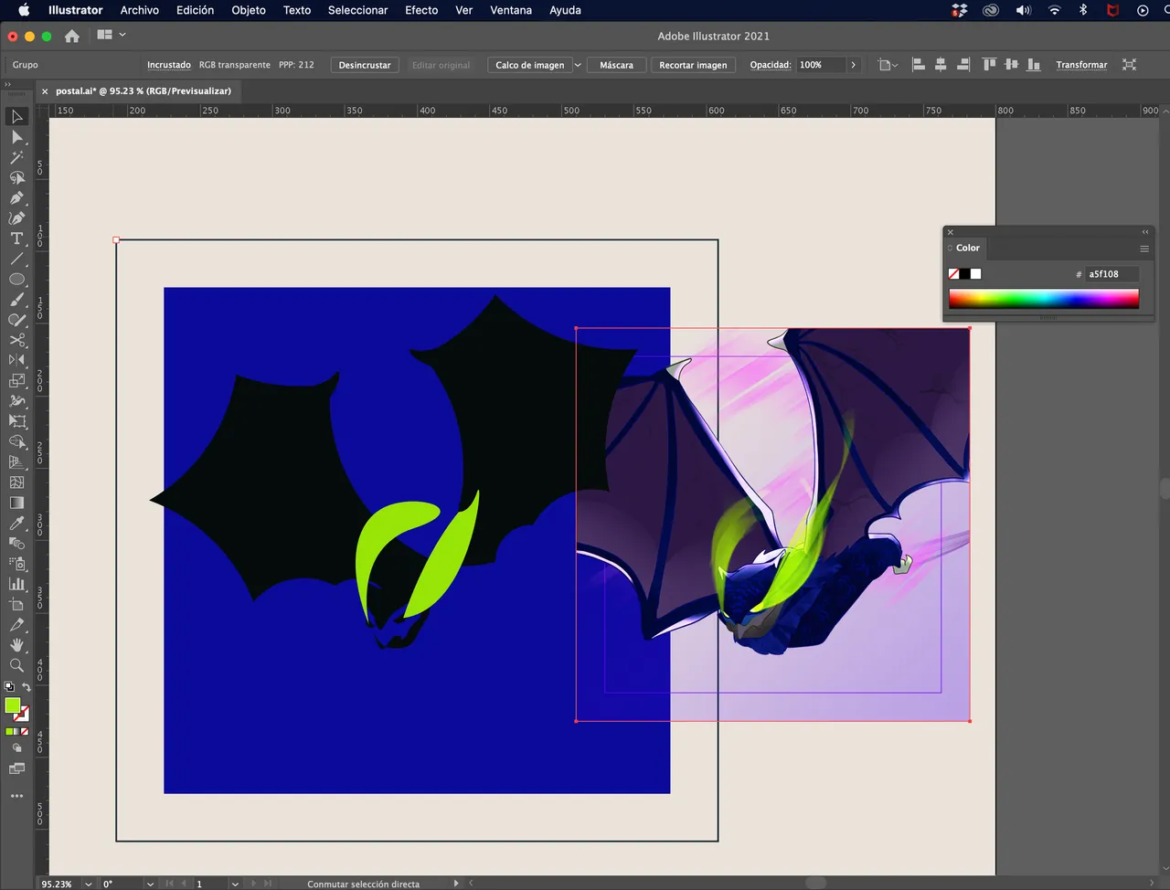Swap fill and stroke colors
The image size is (1170, 890).
tap(27, 687)
